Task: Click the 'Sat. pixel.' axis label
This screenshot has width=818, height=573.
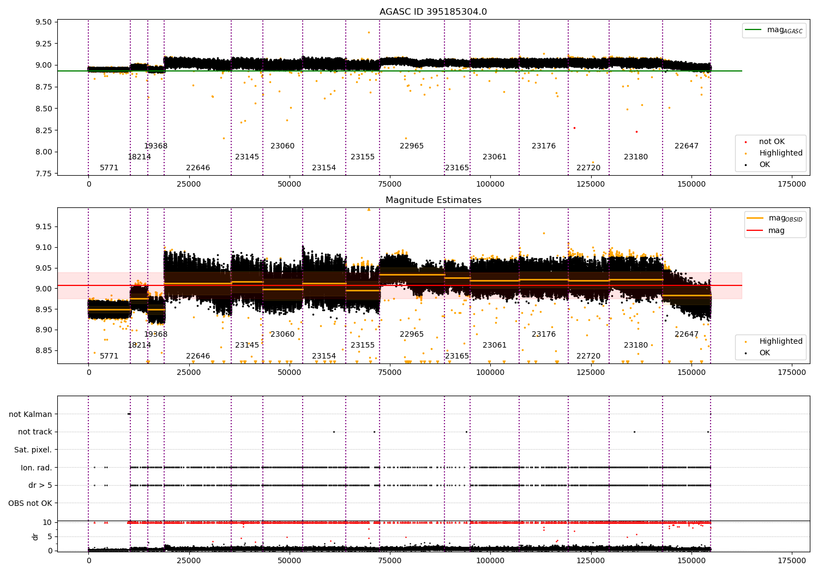Action: pos(33,450)
